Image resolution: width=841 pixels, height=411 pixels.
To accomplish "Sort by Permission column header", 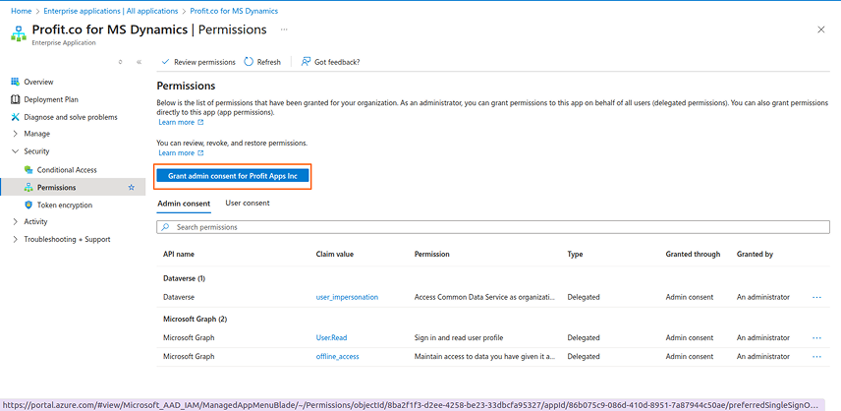I will [x=431, y=255].
